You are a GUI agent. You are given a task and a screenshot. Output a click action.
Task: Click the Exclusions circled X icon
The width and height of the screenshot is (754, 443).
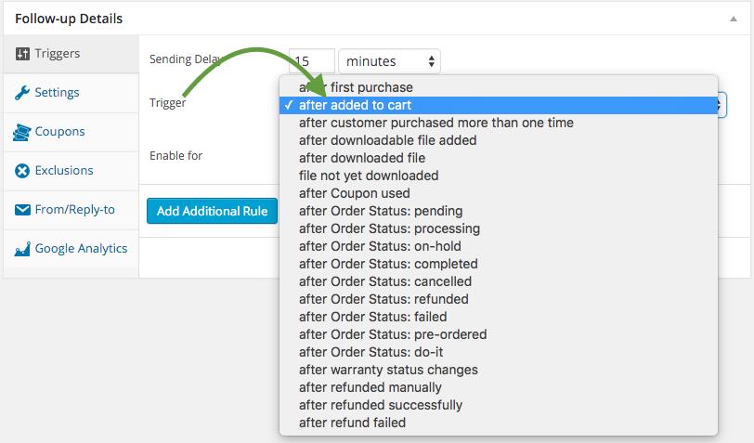[x=22, y=171]
